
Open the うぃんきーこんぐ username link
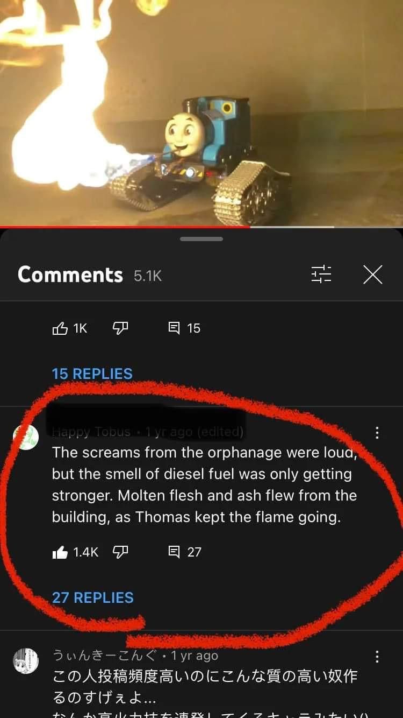pos(105,656)
